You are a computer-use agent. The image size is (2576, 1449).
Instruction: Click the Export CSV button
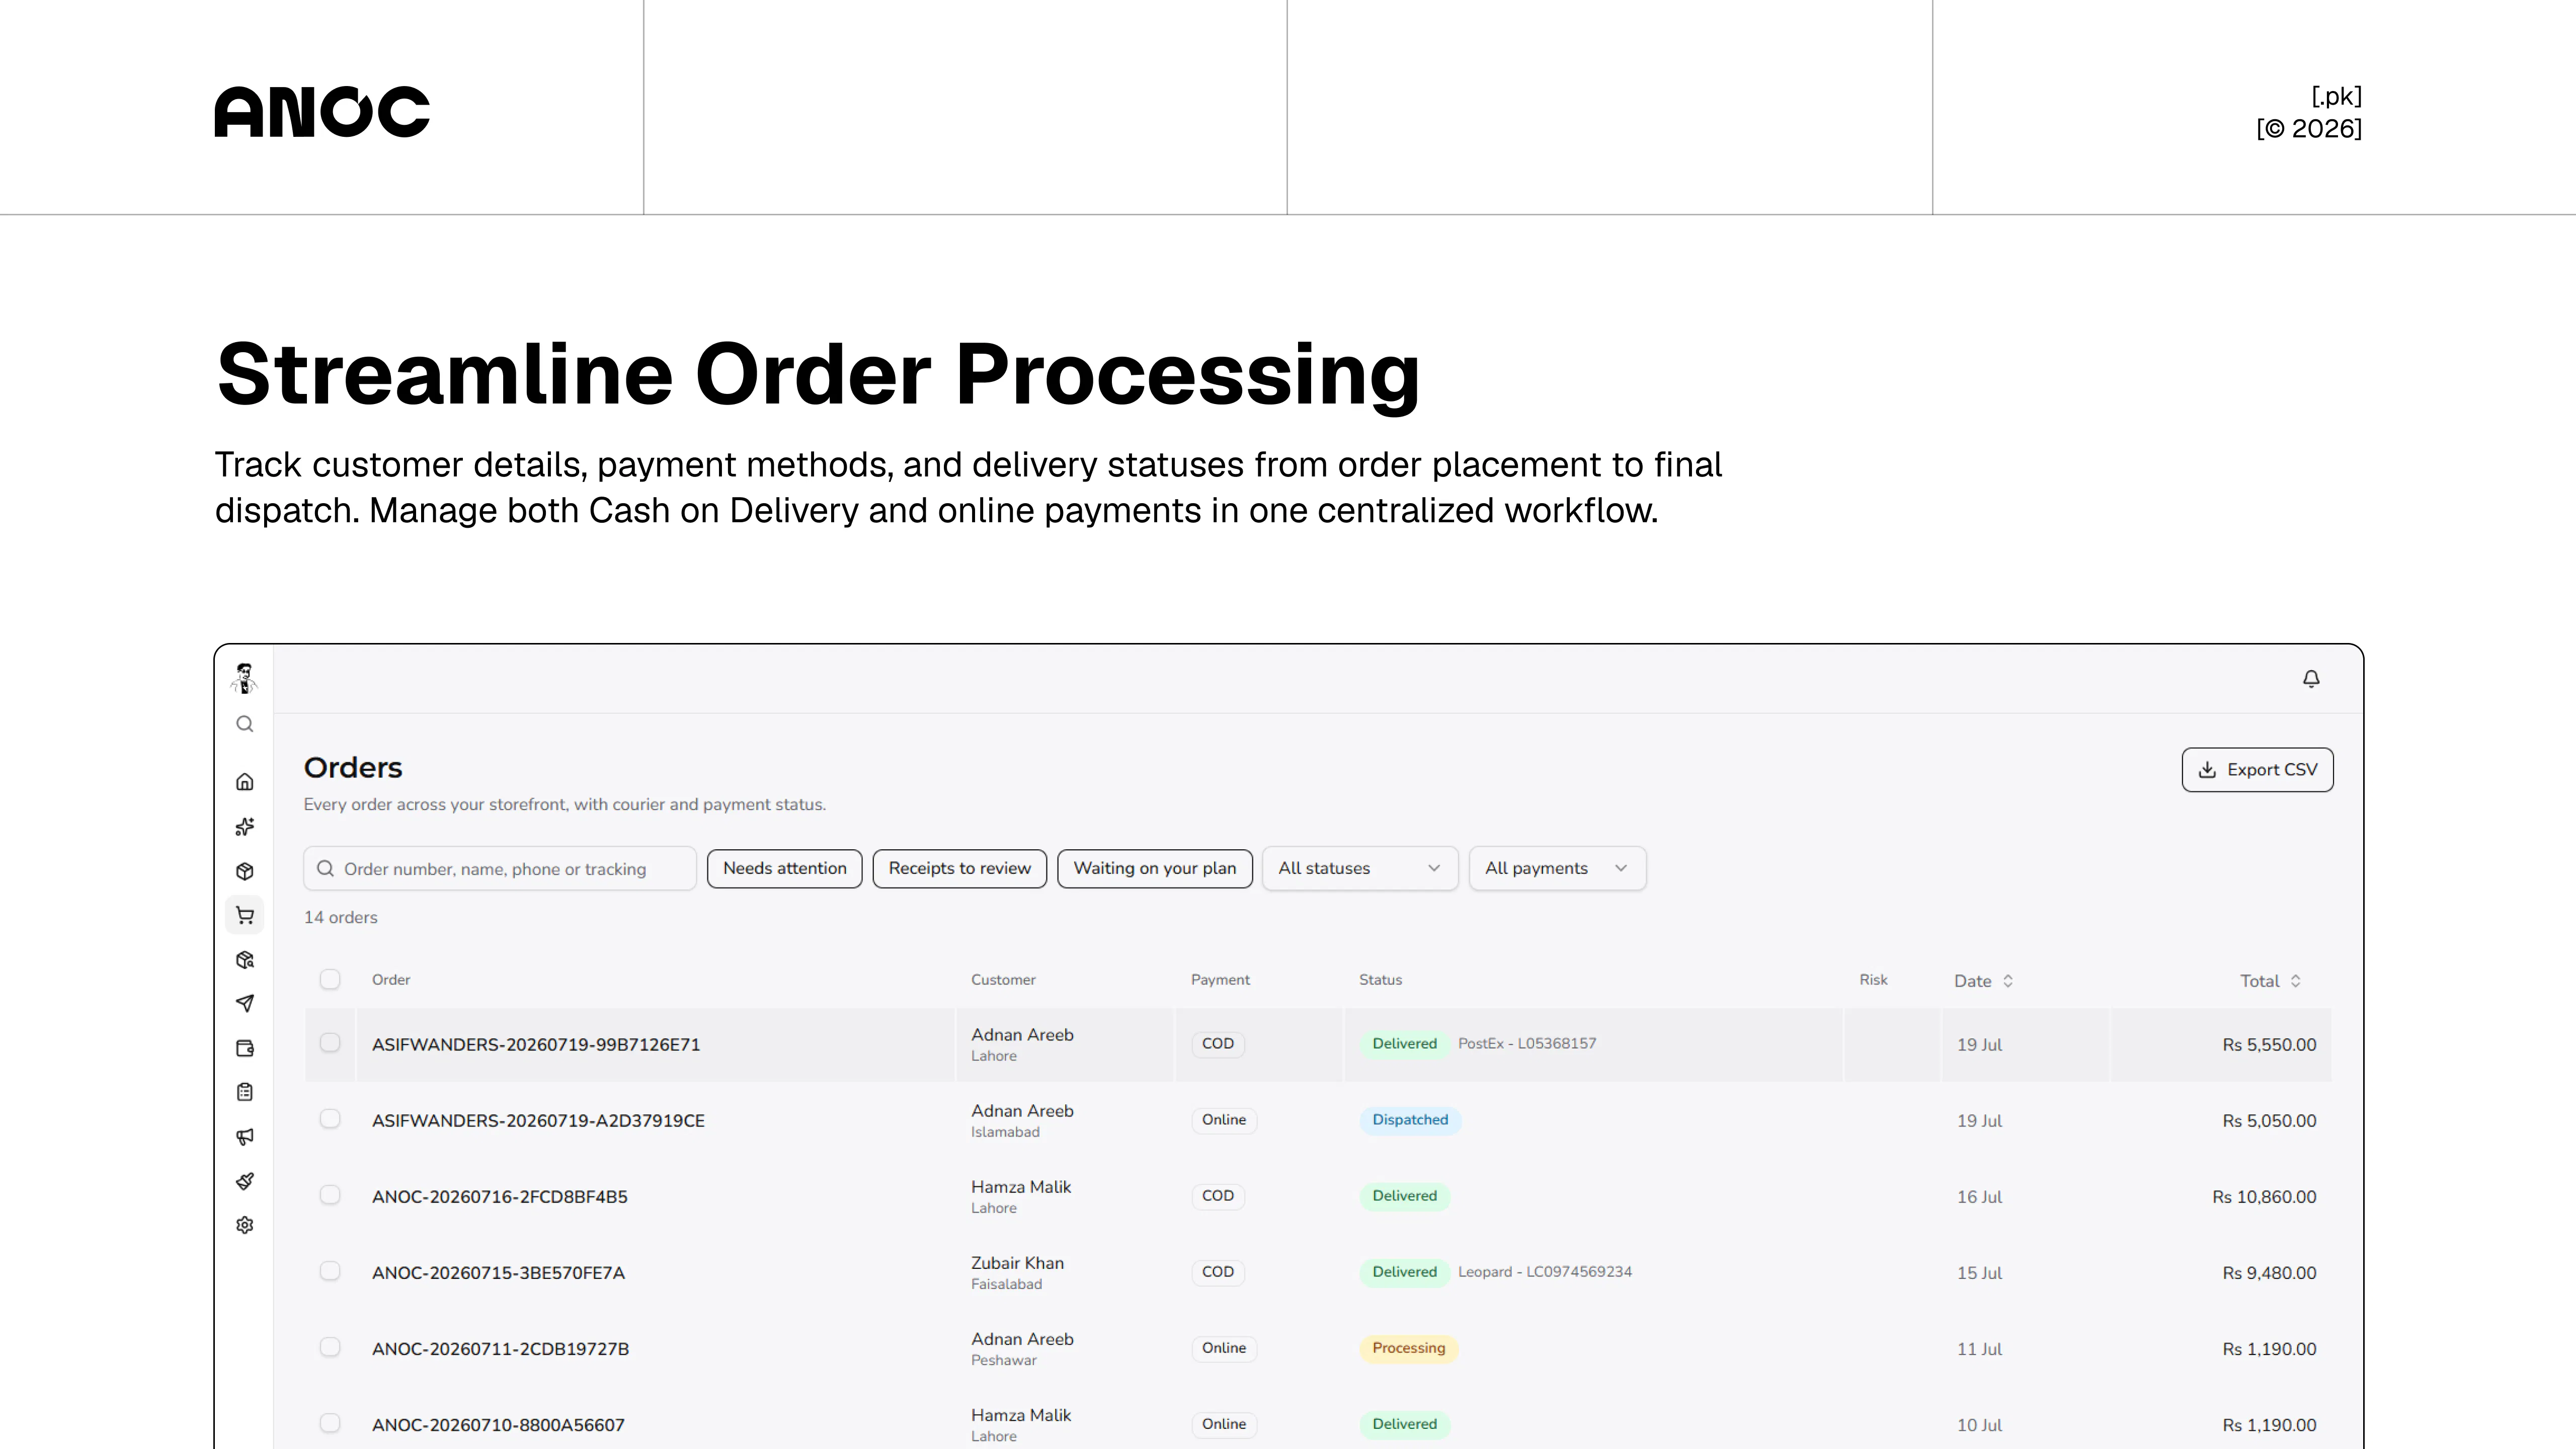(x=2258, y=770)
